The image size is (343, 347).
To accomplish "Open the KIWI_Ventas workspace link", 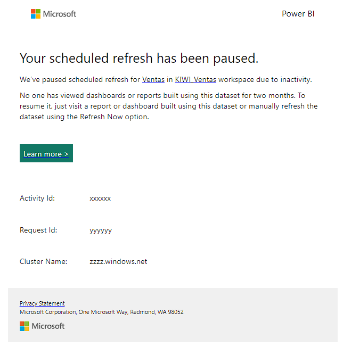I will coord(195,79).
